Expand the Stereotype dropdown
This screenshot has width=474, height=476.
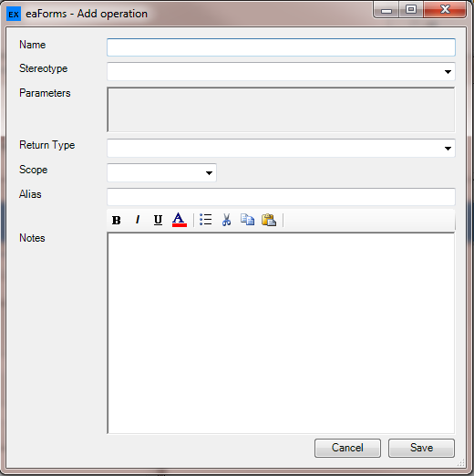tap(448, 72)
